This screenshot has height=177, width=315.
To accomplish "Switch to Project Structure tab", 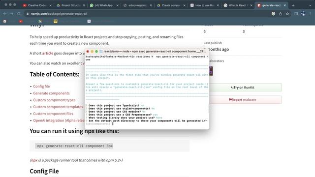I will click(x=71, y=5).
